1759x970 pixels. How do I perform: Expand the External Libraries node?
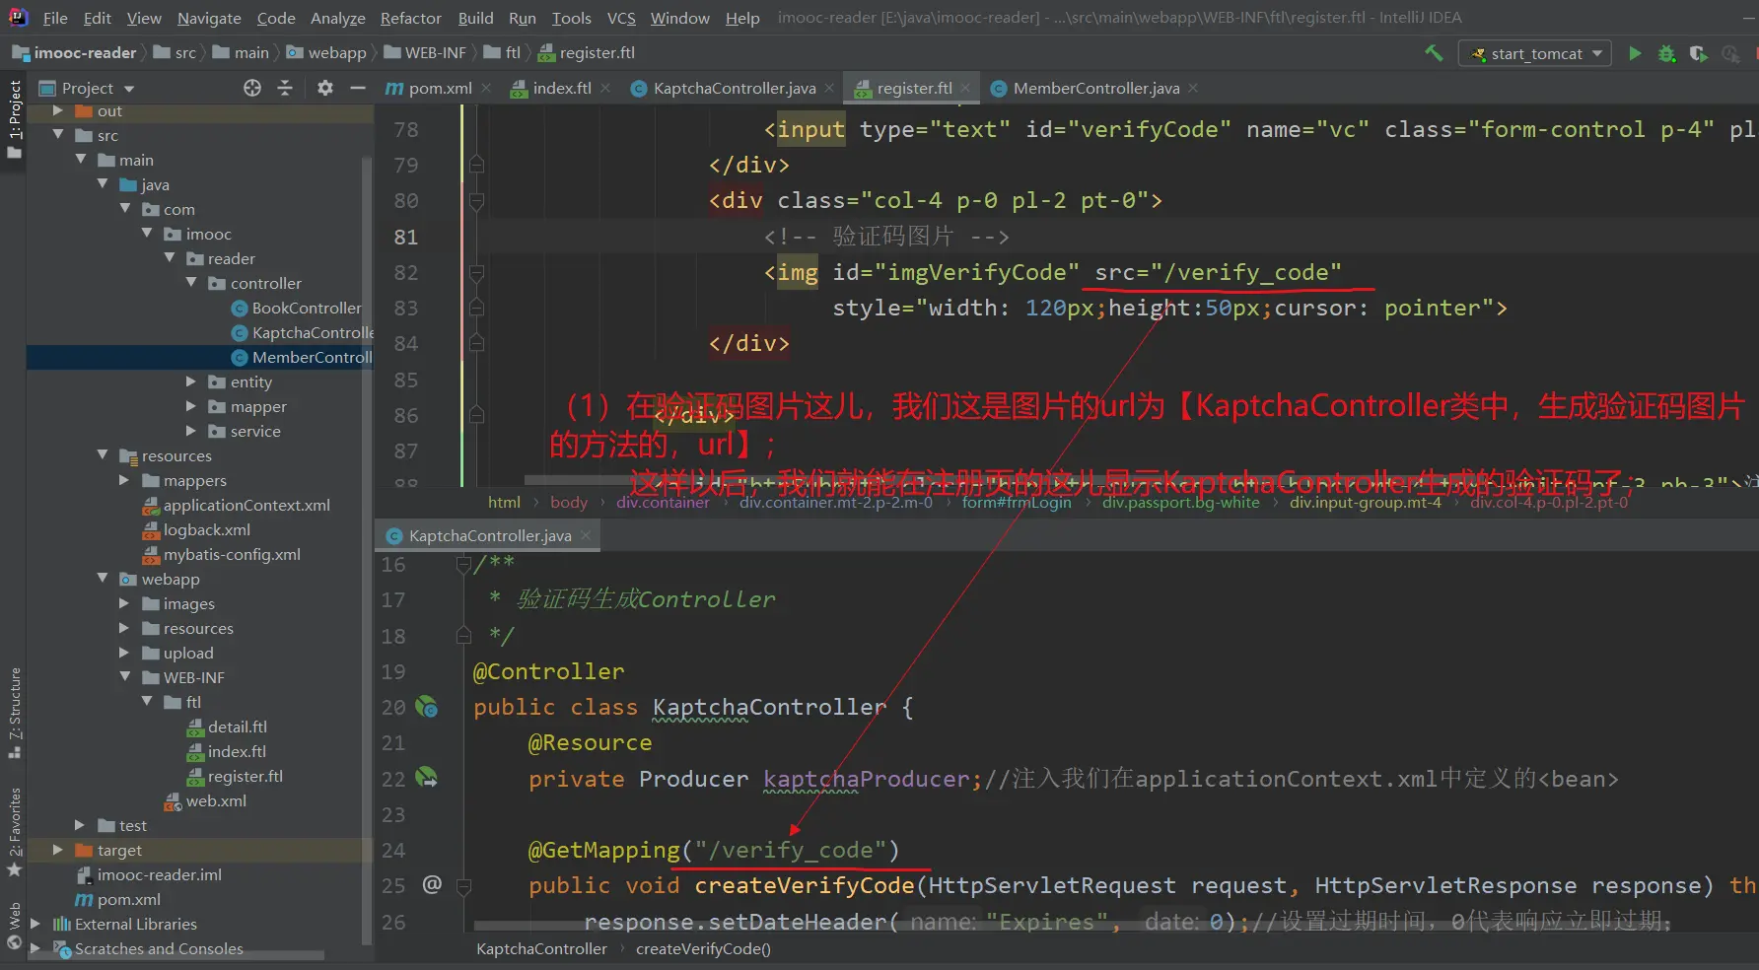coord(36,924)
